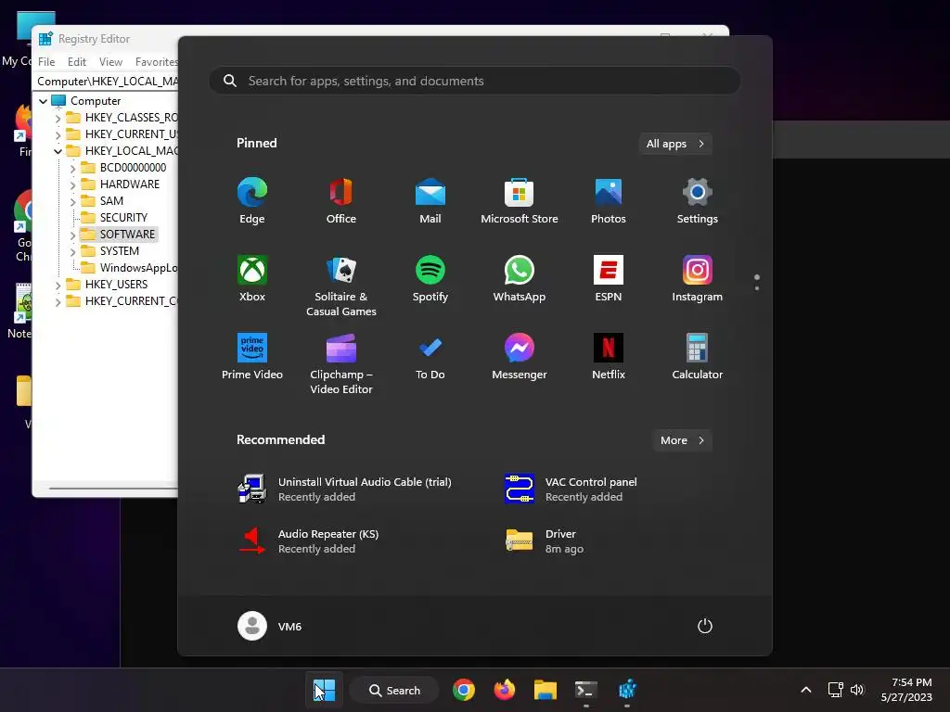Open Edit menu in Registry Editor
The height and width of the screenshot is (712, 950).
coord(76,62)
